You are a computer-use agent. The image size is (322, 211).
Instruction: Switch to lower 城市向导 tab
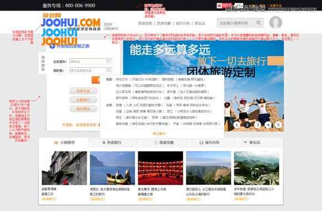point(210,143)
